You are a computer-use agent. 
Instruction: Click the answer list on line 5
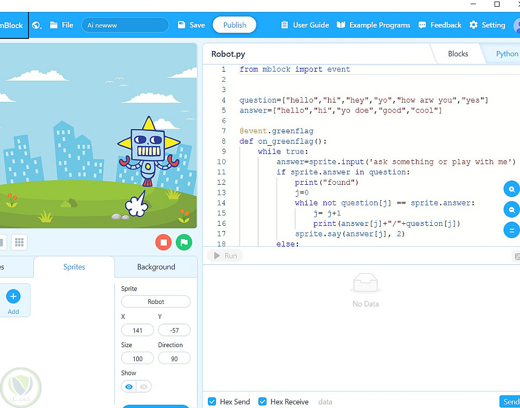(341, 110)
